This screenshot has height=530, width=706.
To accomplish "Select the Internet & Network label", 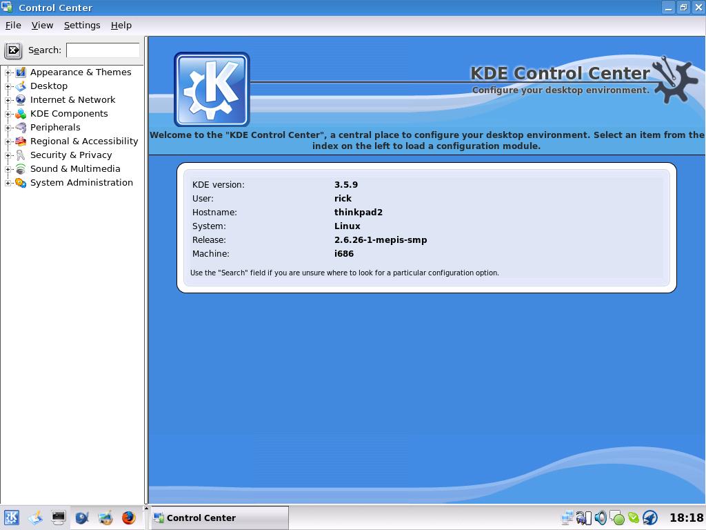I will click(72, 99).
